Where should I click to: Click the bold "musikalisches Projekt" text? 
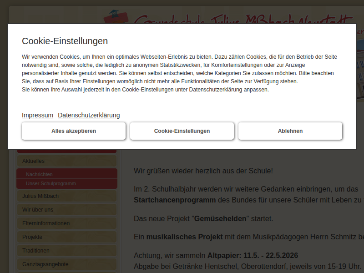184,237
